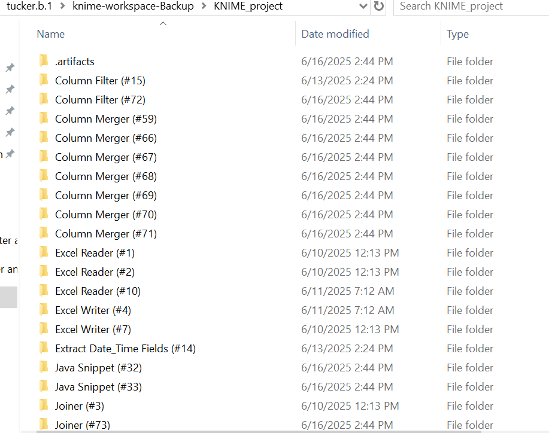
Task: Select the Column Merger (#71) name
Action: [x=106, y=234]
